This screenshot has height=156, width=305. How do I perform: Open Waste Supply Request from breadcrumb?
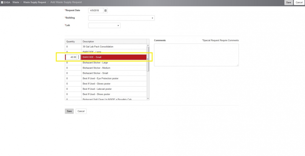point(35,2)
